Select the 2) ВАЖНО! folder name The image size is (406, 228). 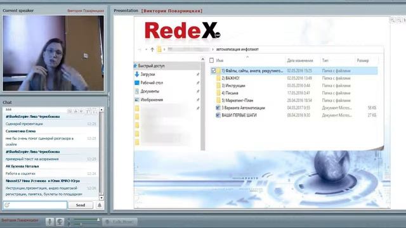[x=230, y=78]
